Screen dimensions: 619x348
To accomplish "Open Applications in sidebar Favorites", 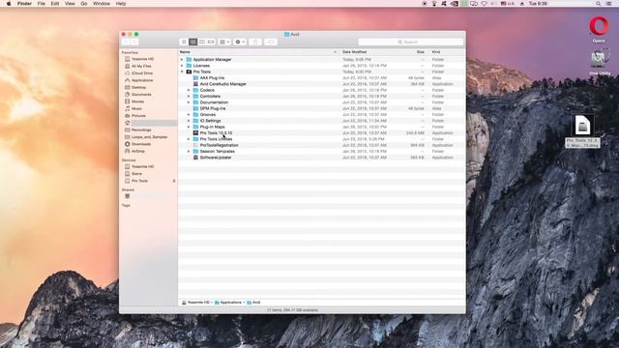I will [x=142, y=80].
